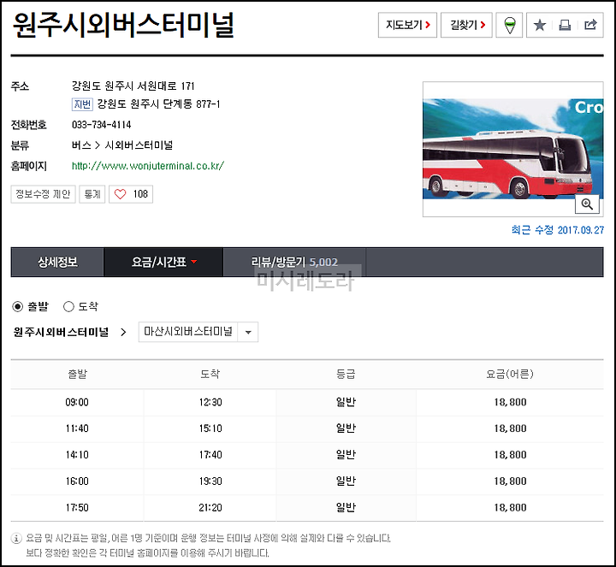This screenshot has width=616, height=567.
Task: Open the 마산시외버스터미널 destination dropdown
Action: [x=198, y=332]
